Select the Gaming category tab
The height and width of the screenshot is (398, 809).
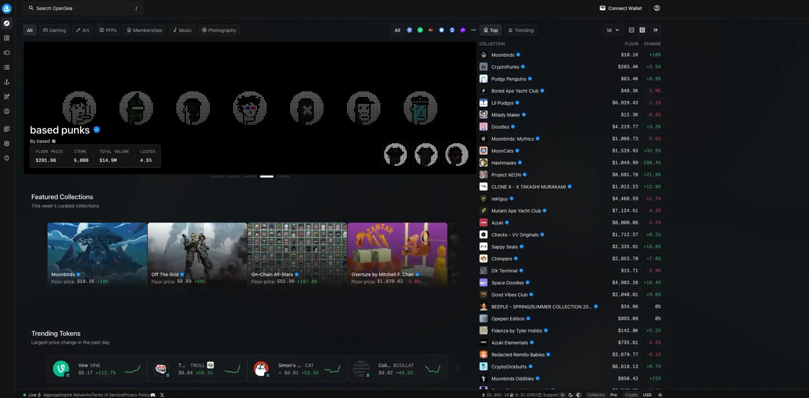pos(54,30)
